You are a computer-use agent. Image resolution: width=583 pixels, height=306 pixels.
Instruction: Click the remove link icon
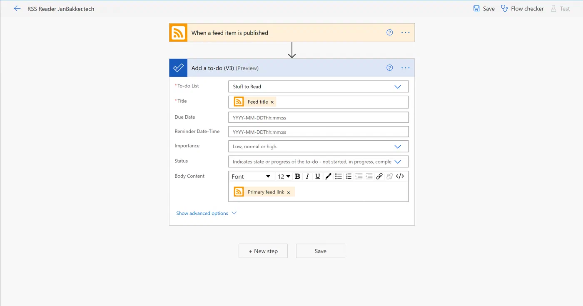(389, 177)
